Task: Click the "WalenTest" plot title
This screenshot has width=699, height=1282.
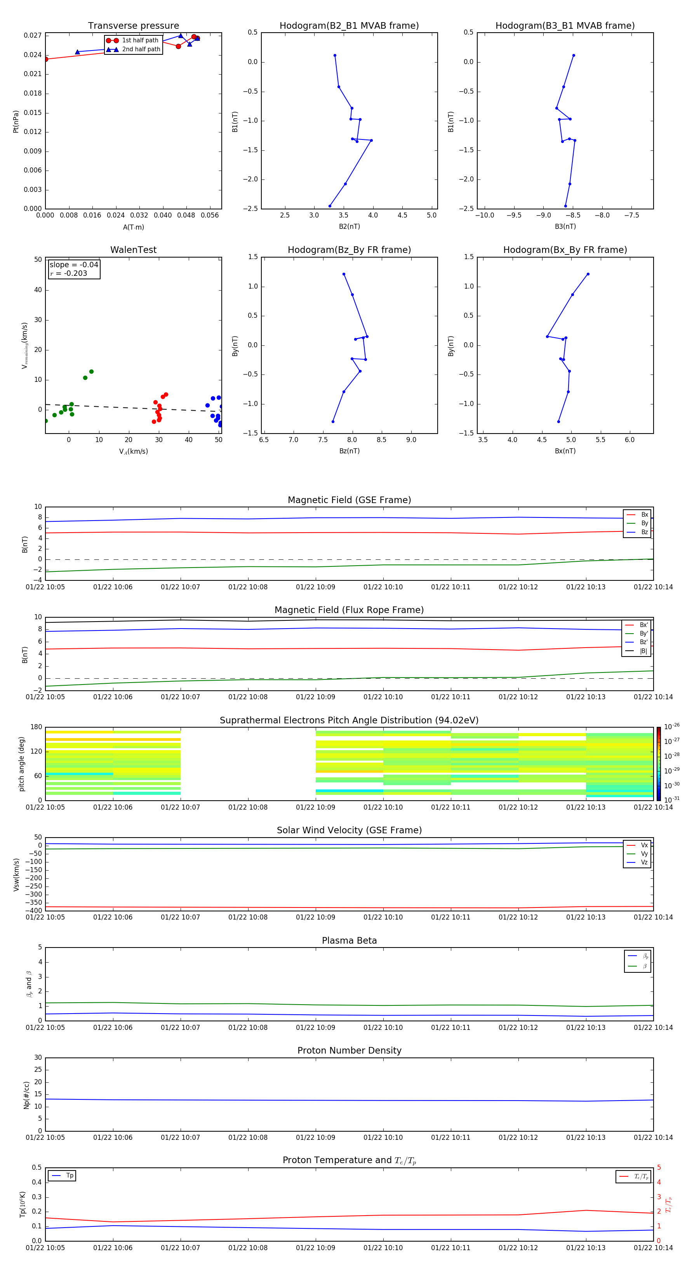Action: point(133,250)
